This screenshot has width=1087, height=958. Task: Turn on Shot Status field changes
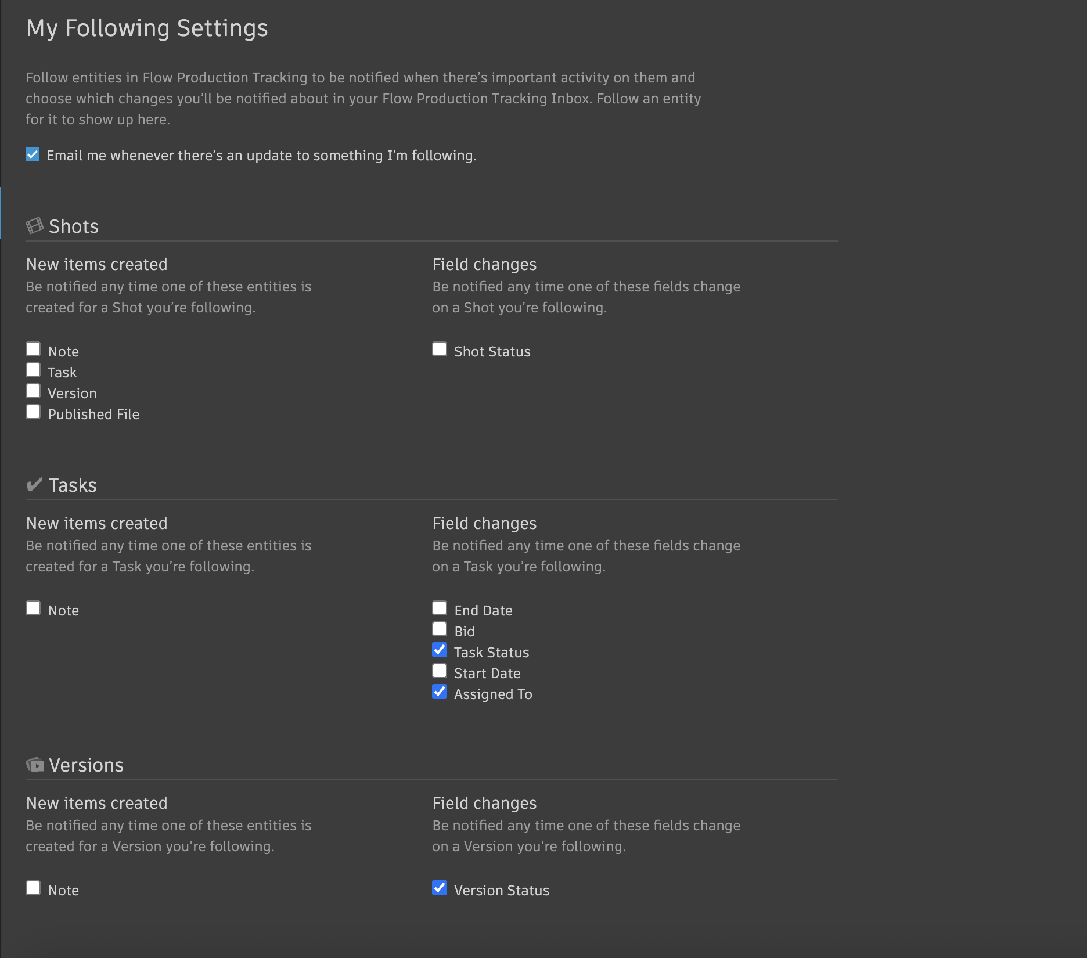[x=440, y=350]
